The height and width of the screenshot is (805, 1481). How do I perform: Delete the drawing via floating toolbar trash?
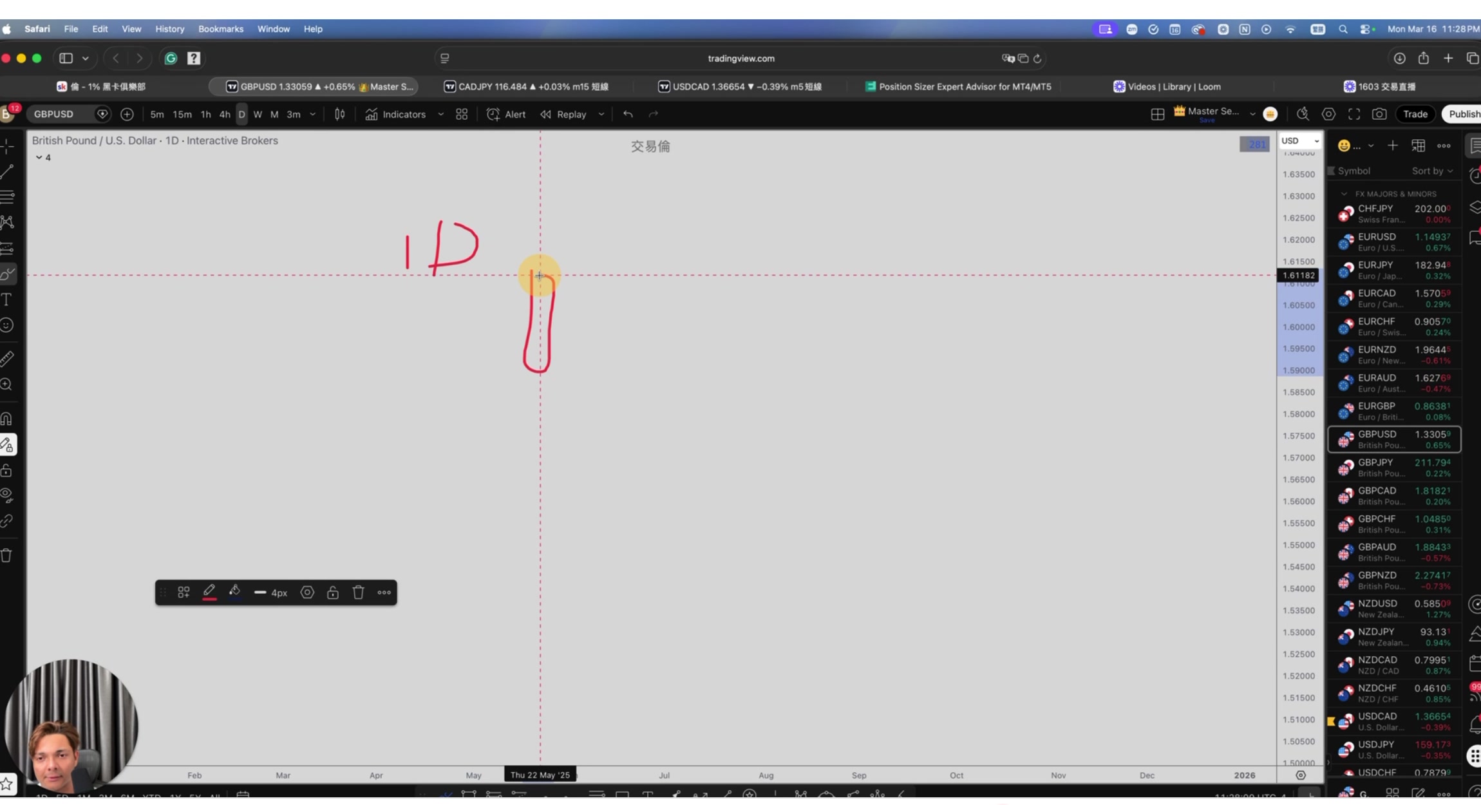click(x=359, y=592)
